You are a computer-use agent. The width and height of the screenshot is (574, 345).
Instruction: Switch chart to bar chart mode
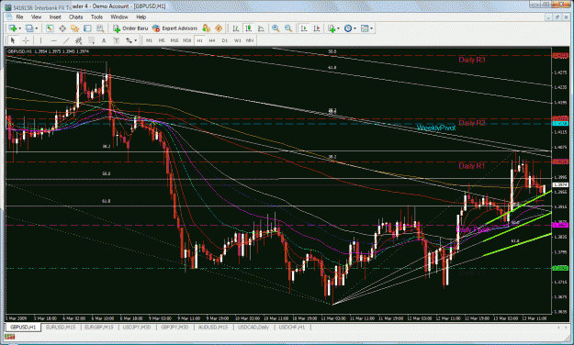pyautogui.click(x=236, y=28)
